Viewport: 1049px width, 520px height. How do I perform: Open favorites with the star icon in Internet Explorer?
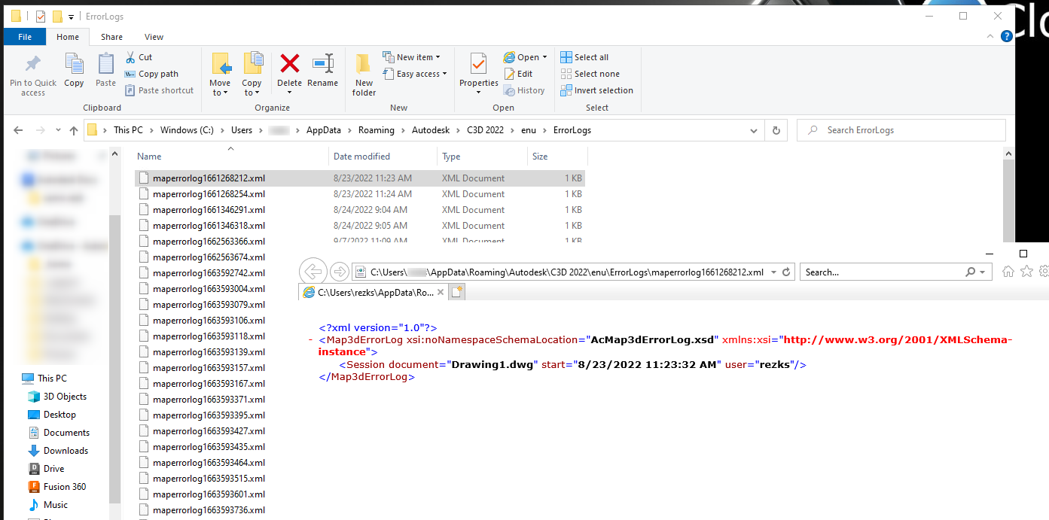click(x=1026, y=271)
